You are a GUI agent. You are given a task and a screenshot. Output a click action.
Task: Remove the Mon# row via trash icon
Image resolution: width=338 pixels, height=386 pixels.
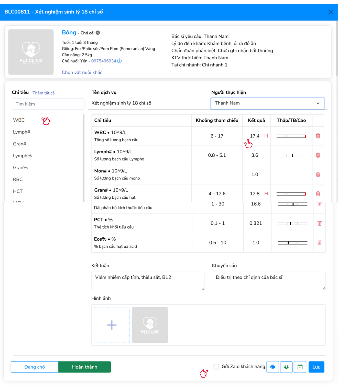318,174
